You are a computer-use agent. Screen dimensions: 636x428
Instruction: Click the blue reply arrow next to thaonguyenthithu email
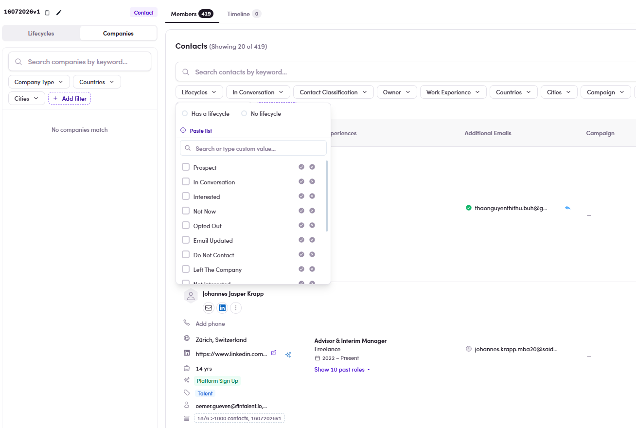click(567, 208)
